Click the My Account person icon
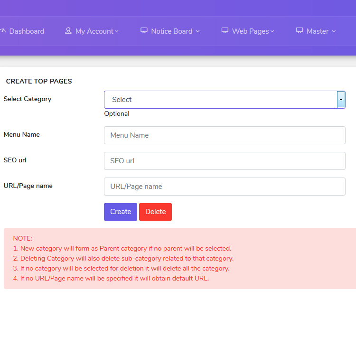Viewport: 356px width, 356px height. [68, 31]
